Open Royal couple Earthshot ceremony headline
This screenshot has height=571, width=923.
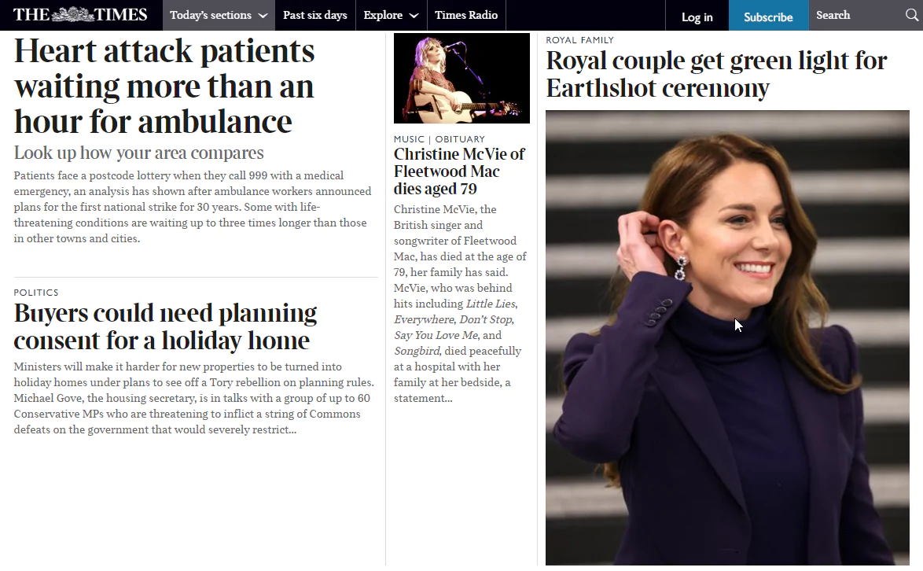[x=716, y=74]
